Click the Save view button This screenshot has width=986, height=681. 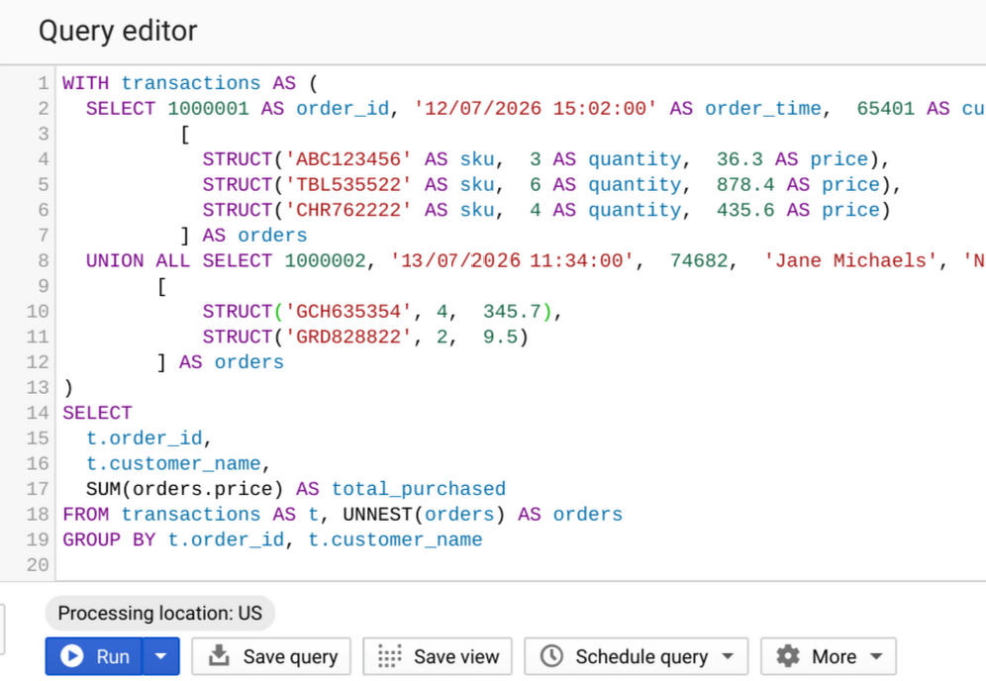pyautogui.click(x=437, y=656)
